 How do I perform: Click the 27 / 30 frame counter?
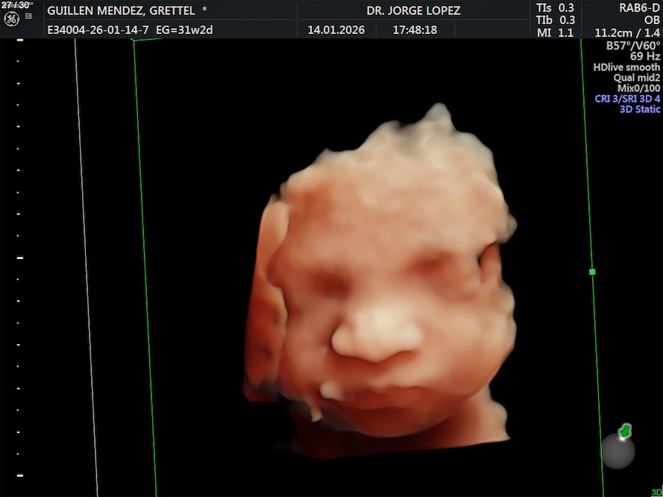15,5
